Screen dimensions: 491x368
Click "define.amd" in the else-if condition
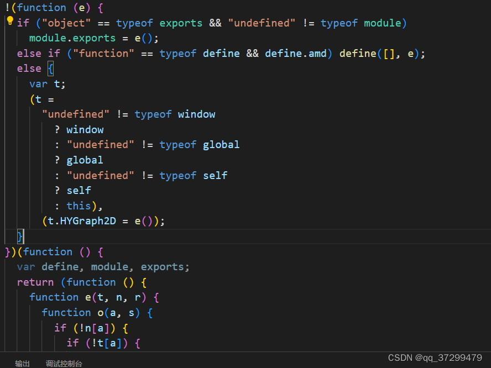tap(296, 54)
